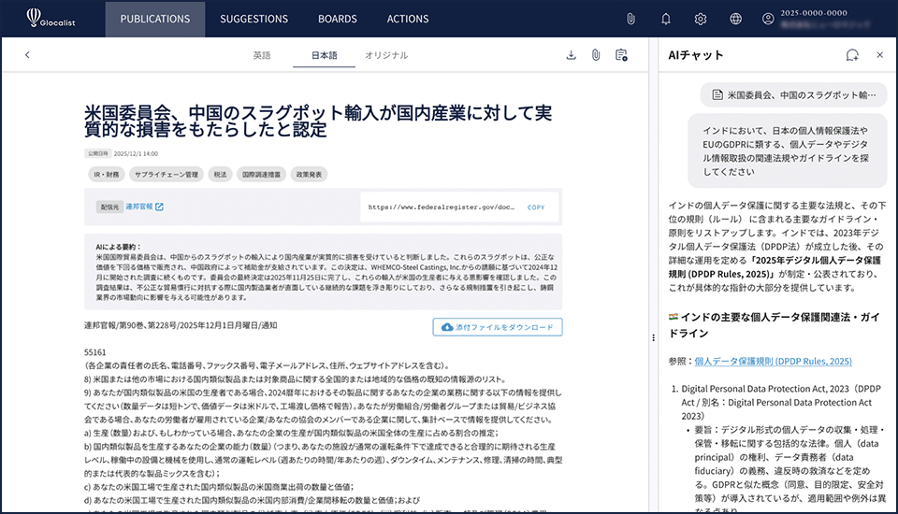This screenshot has width=898, height=514.
Task: Go to BOARDS section
Action: (x=338, y=19)
